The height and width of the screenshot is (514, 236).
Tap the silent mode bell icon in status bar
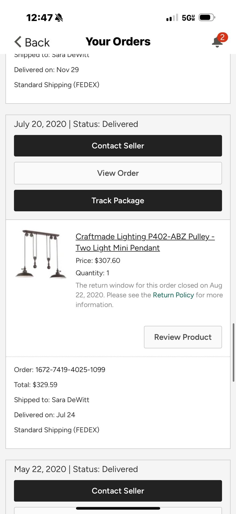[59, 18]
